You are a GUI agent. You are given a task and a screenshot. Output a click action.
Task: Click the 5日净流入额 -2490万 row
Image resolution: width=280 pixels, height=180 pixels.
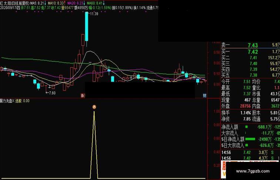250,139
